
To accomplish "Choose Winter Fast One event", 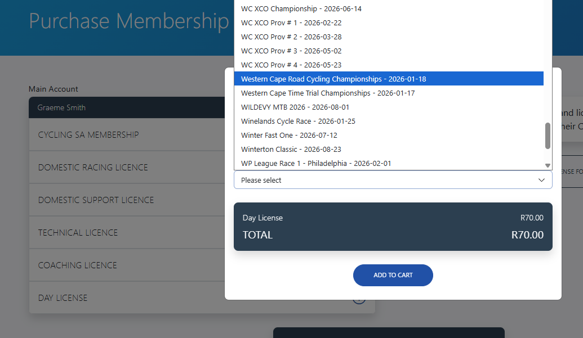I will pyautogui.click(x=289, y=135).
